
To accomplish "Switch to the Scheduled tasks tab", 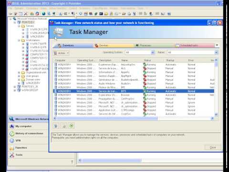I will tap(194, 45).
